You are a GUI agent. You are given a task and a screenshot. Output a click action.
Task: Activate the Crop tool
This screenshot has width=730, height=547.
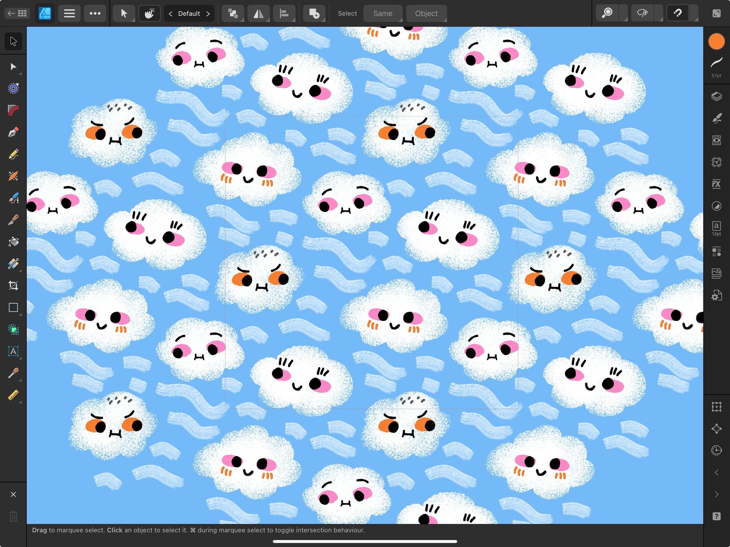[x=13, y=286]
